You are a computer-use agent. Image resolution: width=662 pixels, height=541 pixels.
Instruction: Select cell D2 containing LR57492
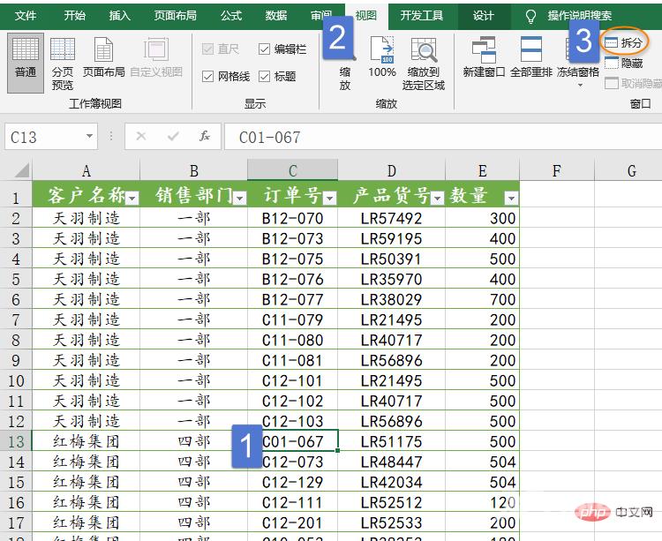click(x=391, y=218)
